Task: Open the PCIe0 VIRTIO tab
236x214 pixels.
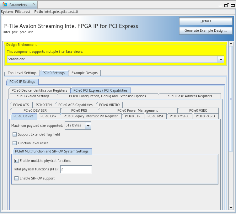Action: [109, 105]
